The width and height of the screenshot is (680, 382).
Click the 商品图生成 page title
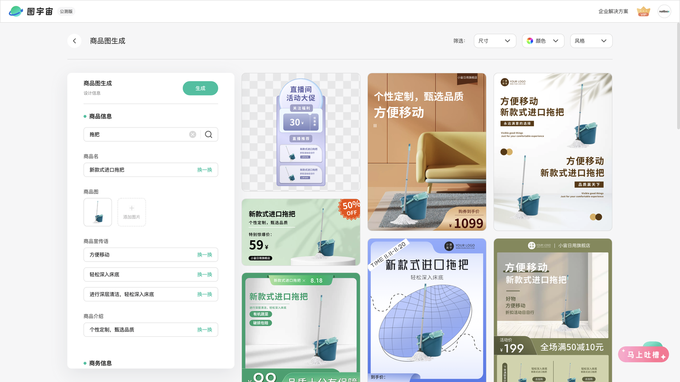(x=107, y=41)
